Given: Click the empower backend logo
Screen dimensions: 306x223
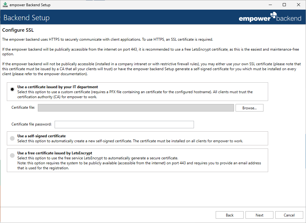Looking at the screenshot, I should click(x=270, y=17).
